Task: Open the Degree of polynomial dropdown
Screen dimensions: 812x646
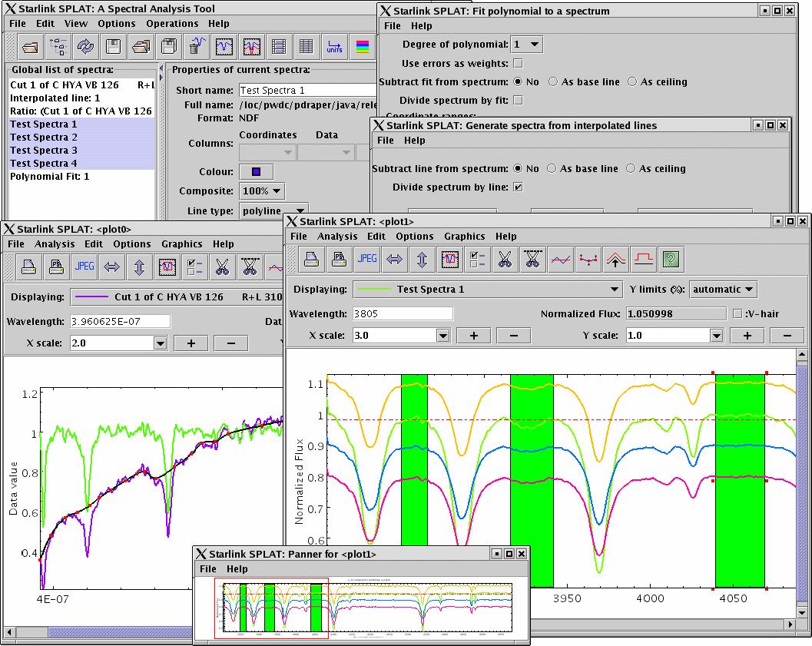Action: pos(527,45)
